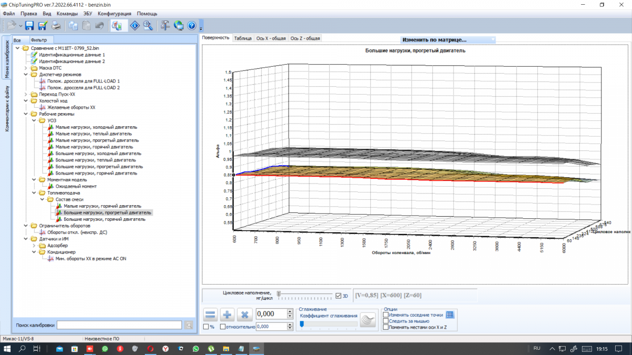Switch to the 'Таблица' tab
Screen dimensions: 632x355
pyautogui.click(x=243, y=38)
